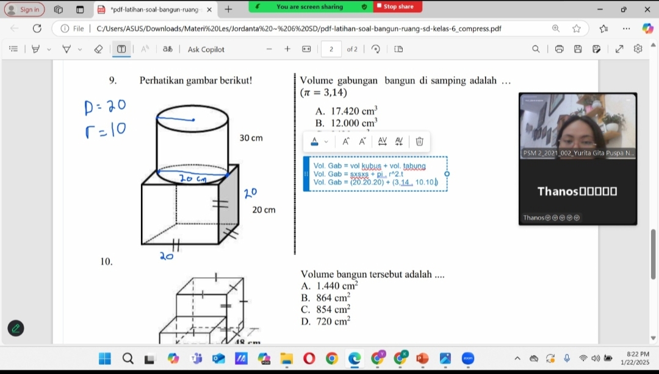Click the Translate icon in PDF toolbar
Screen dimensions: 659x374
pos(168,49)
